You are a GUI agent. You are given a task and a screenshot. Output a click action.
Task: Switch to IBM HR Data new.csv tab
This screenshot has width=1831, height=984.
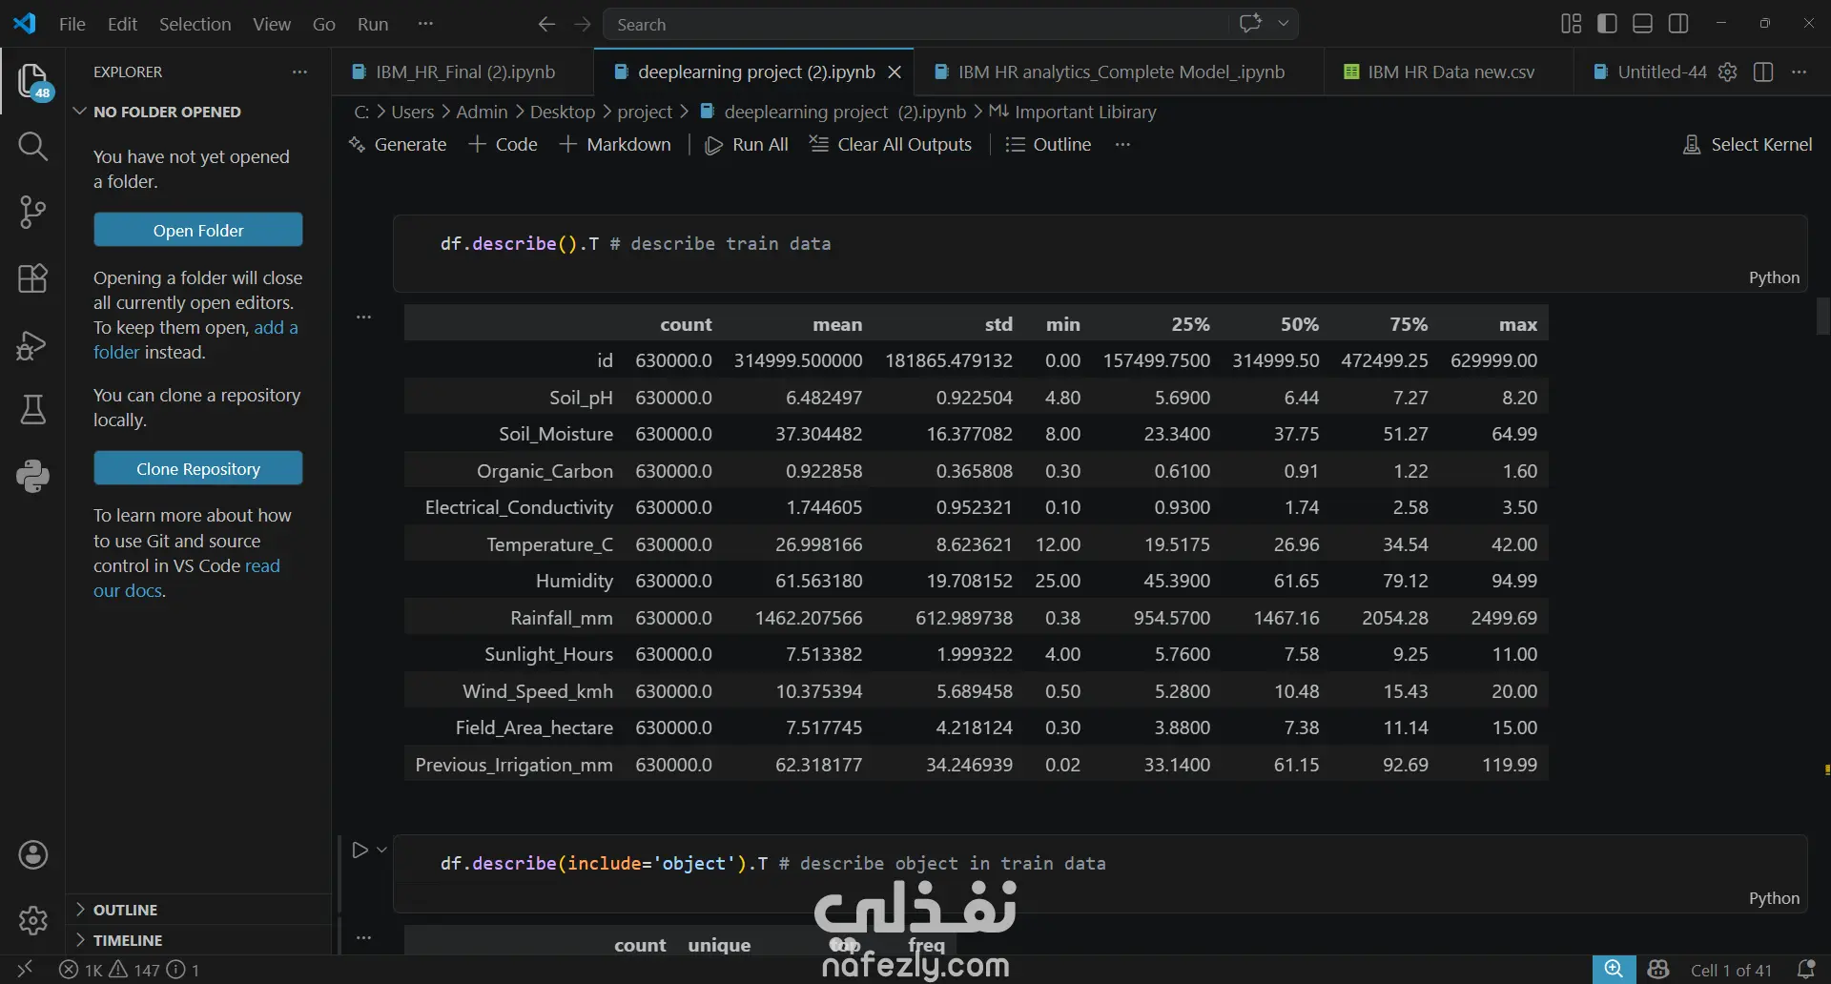point(1450,72)
